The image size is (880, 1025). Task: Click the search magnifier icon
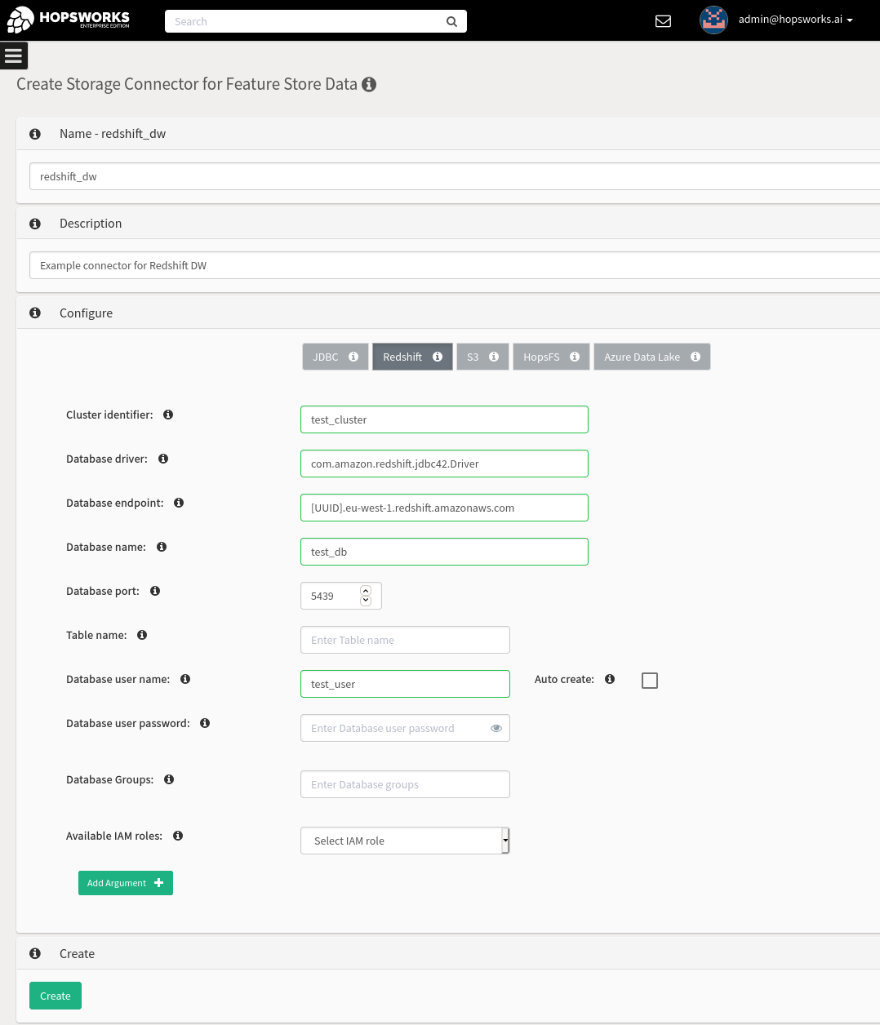(x=451, y=21)
